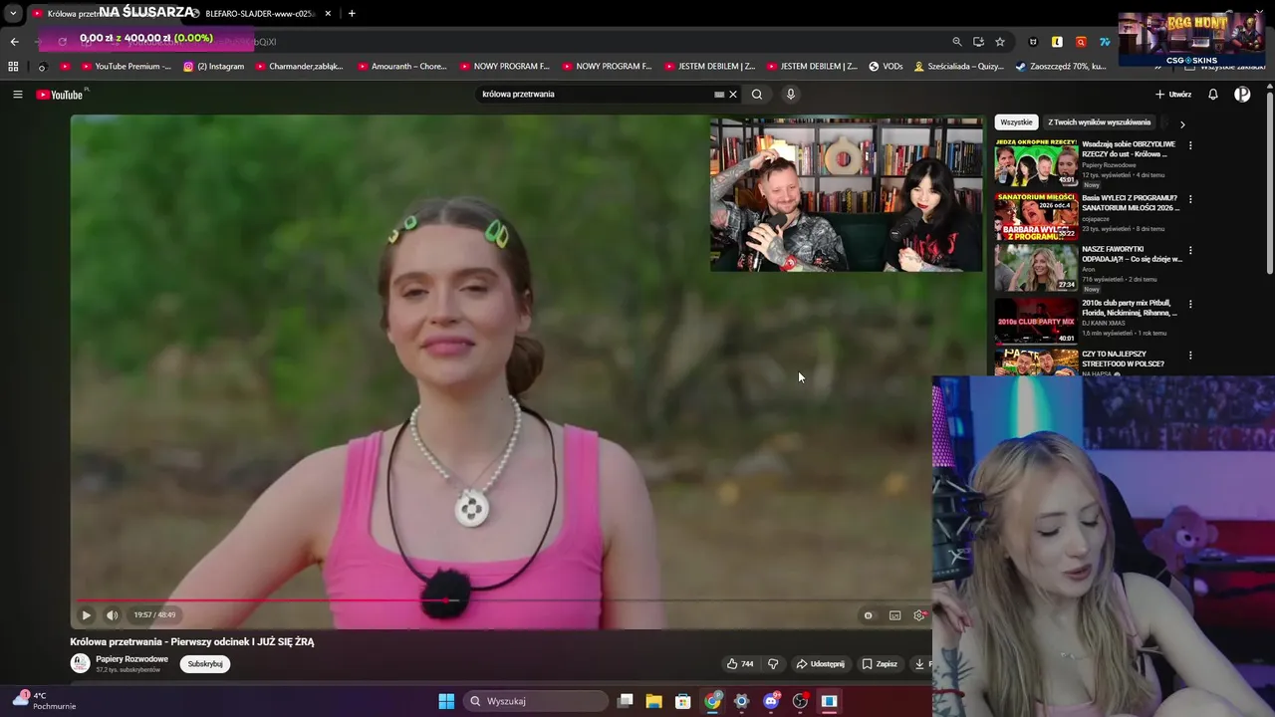Screen dimensions: 1275x717
Task: Clear the search query with the X
Action: [733, 95]
